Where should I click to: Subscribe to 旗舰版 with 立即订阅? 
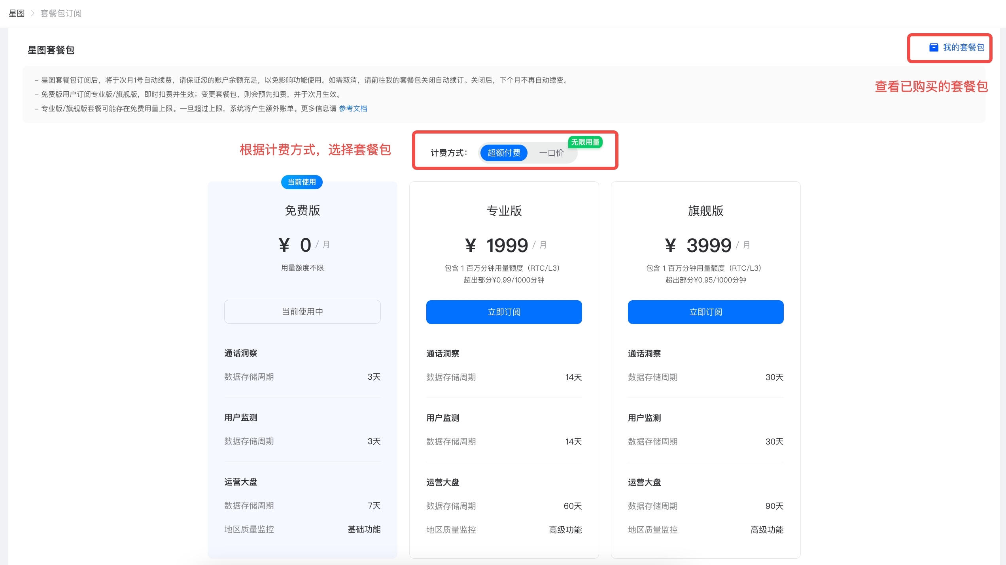[705, 312]
